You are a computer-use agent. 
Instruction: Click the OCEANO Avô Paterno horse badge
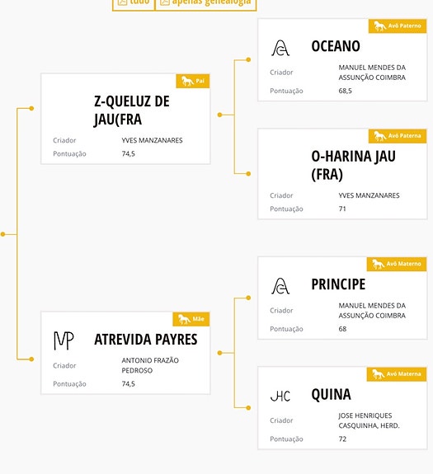click(x=398, y=26)
